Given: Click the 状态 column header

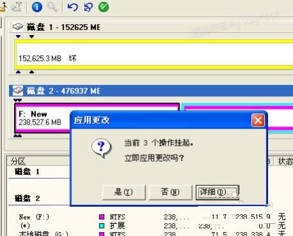Looking at the screenshot, I should pos(284,161).
